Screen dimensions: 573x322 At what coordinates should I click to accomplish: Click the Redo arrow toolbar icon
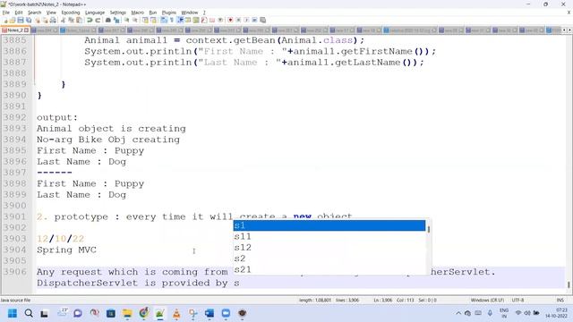[98, 20]
